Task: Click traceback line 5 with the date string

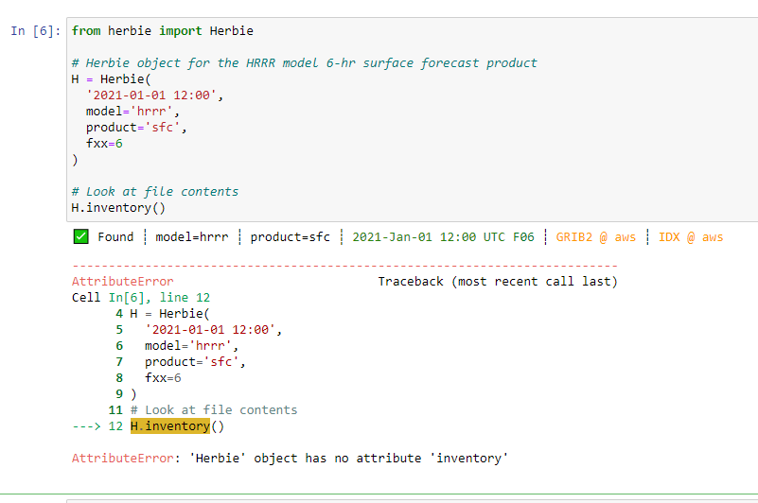Action: [199, 330]
